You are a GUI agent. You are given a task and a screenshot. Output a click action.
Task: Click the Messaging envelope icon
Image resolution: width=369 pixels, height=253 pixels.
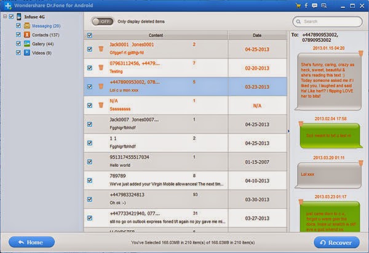[27, 26]
